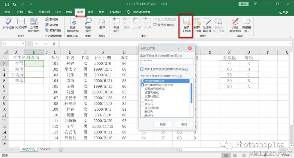Click the 保护工作表 protect sheet icon

(186, 25)
